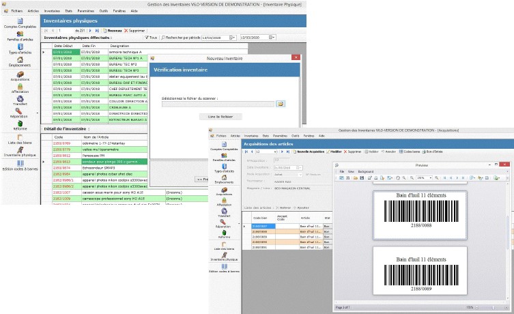Click the scanner file path input field
Image resolution: width=514 pixels, height=314 pixels.
click(218, 103)
